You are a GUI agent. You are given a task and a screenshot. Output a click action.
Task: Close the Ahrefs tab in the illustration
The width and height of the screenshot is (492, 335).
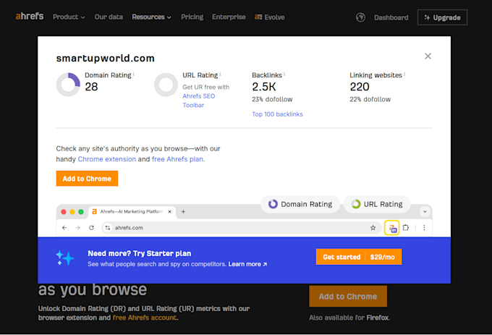pyautogui.click(x=170, y=212)
